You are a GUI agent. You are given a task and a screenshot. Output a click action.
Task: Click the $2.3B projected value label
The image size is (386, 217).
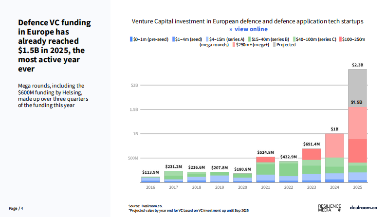(357, 65)
